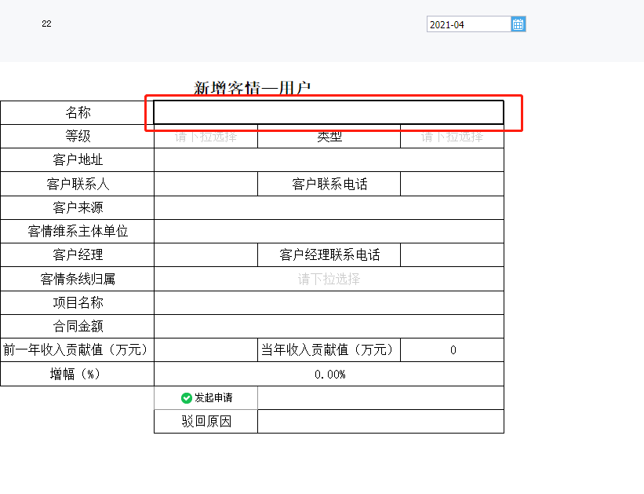Click the 当年收入贡献值（万元） label
Screen dimensions: 644x494
coord(329,350)
